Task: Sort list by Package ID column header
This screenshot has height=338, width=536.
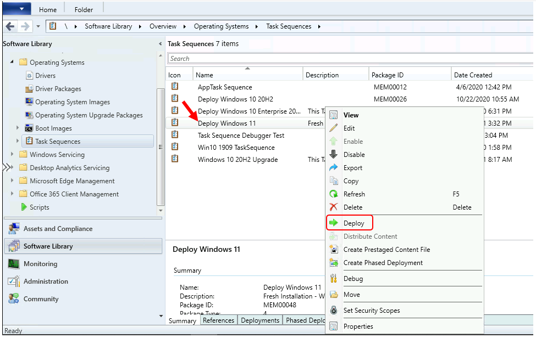Action: (410, 75)
